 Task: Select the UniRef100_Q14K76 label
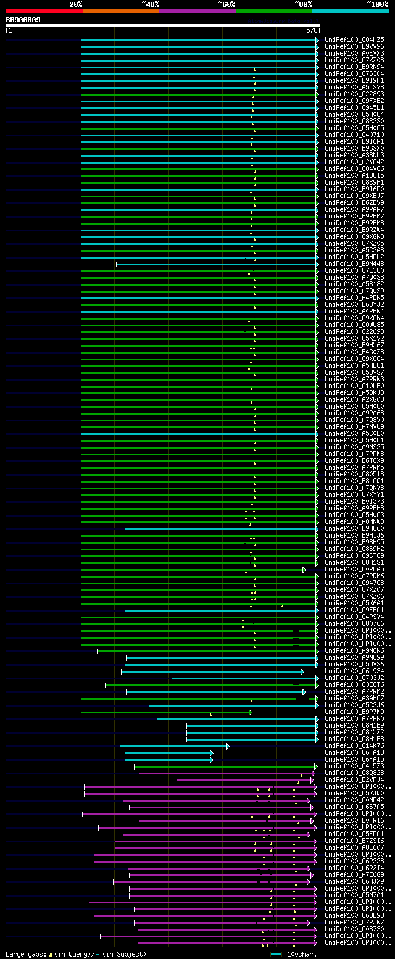click(x=354, y=745)
